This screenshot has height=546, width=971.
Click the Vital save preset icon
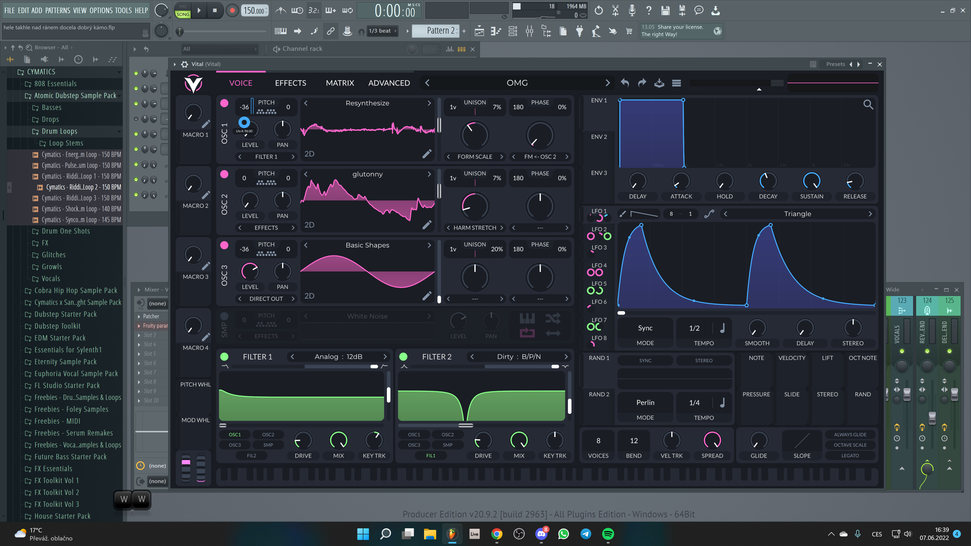pos(659,83)
